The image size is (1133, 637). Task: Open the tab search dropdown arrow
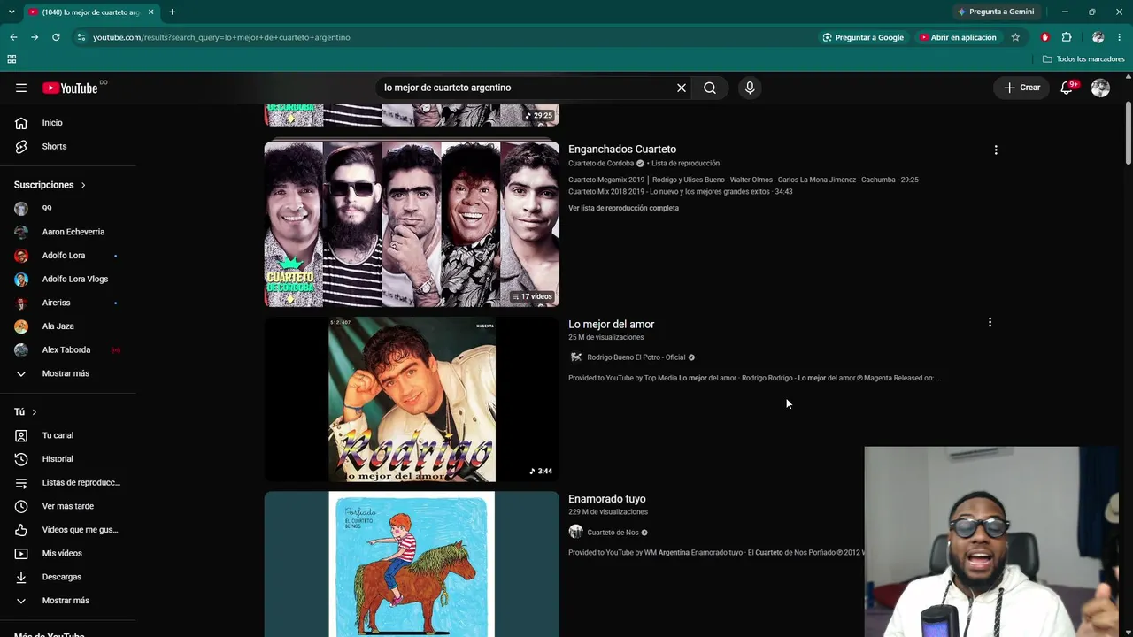pyautogui.click(x=11, y=12)
